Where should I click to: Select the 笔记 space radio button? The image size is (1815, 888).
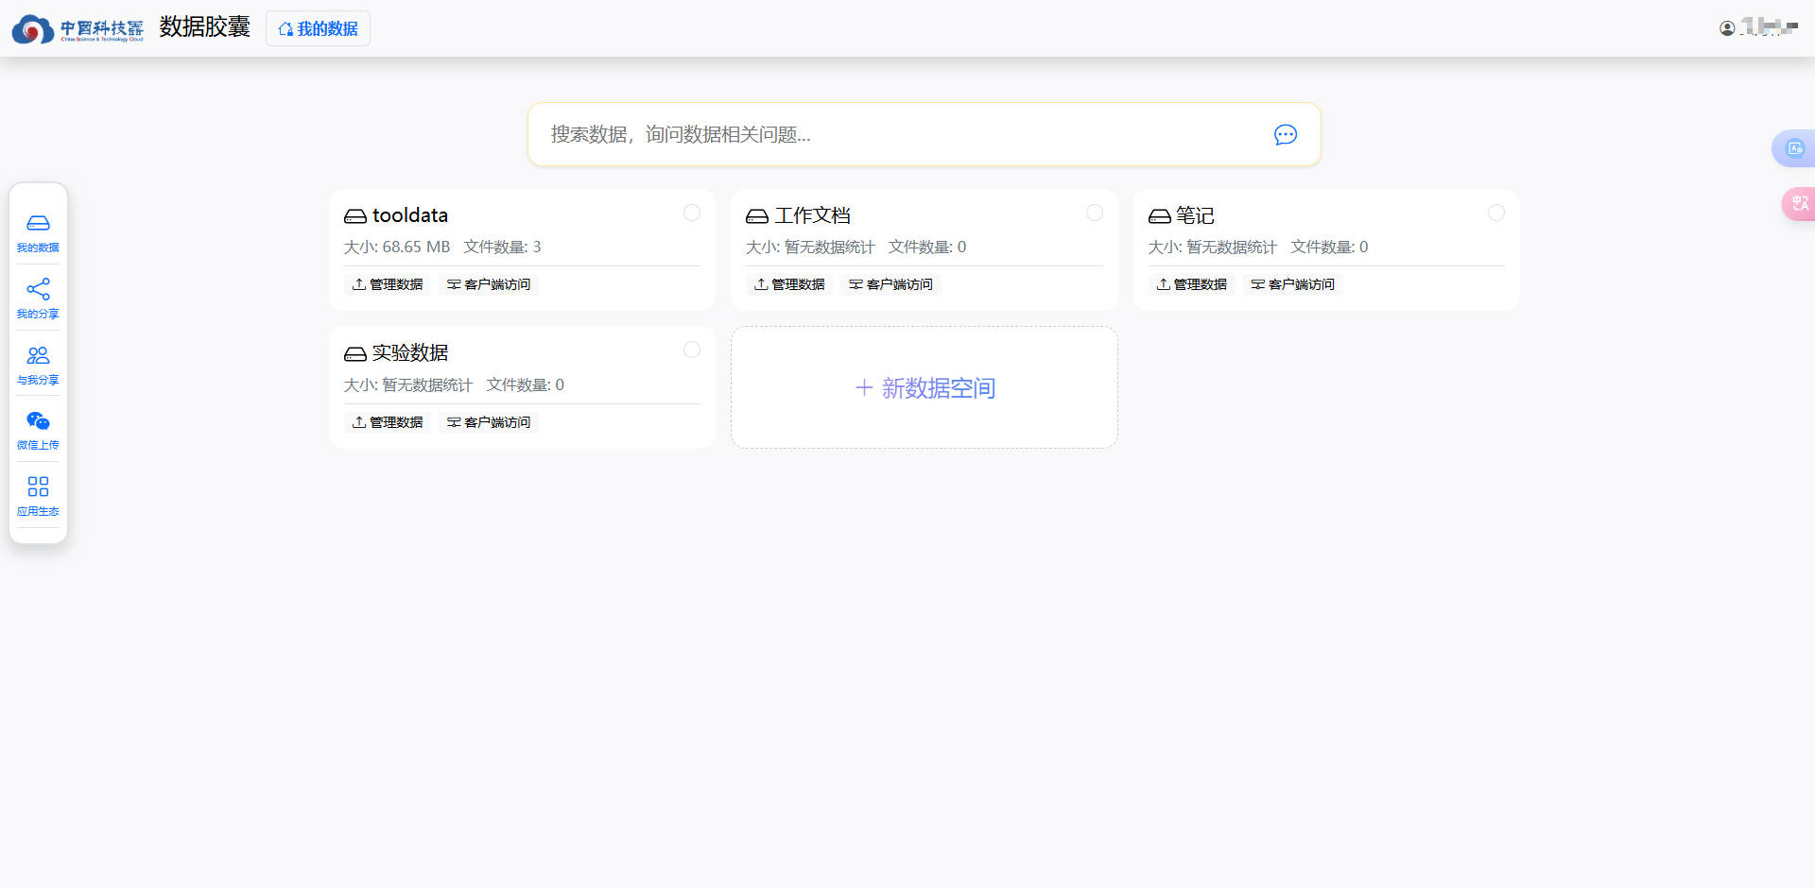pyautogui.click(x=1495, y=213)
